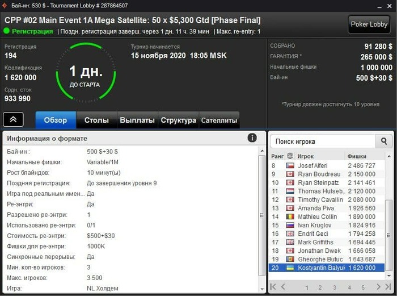Select player Ivan Kruglov row
This screenshot has height=296, width=397.
pyautogui.click(x=327, y=225)
